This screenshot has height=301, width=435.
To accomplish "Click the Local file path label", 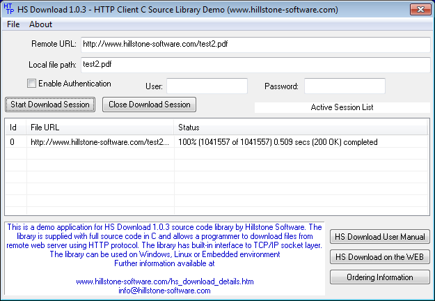I will pos(52,65).
